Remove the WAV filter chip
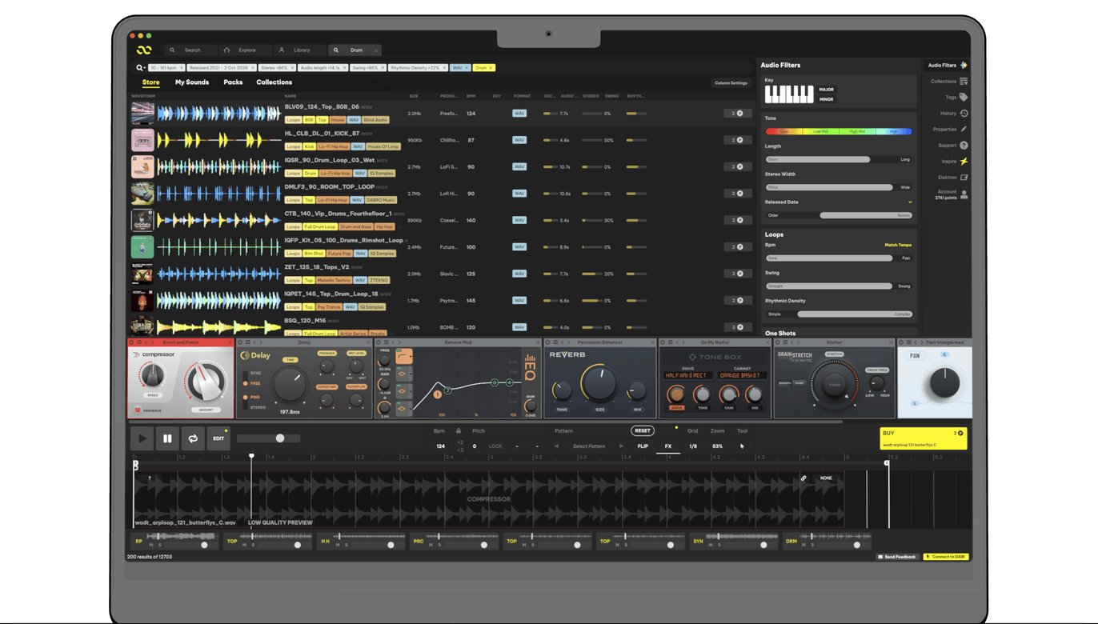Screen dimensions: 1098x624 point(467,68)
